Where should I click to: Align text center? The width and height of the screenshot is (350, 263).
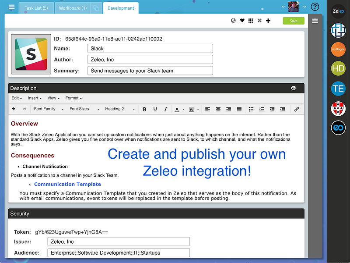(x=218, y=109)
